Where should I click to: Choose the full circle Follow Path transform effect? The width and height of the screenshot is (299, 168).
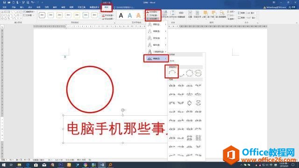pyautogui.click(x=189, y=73)
